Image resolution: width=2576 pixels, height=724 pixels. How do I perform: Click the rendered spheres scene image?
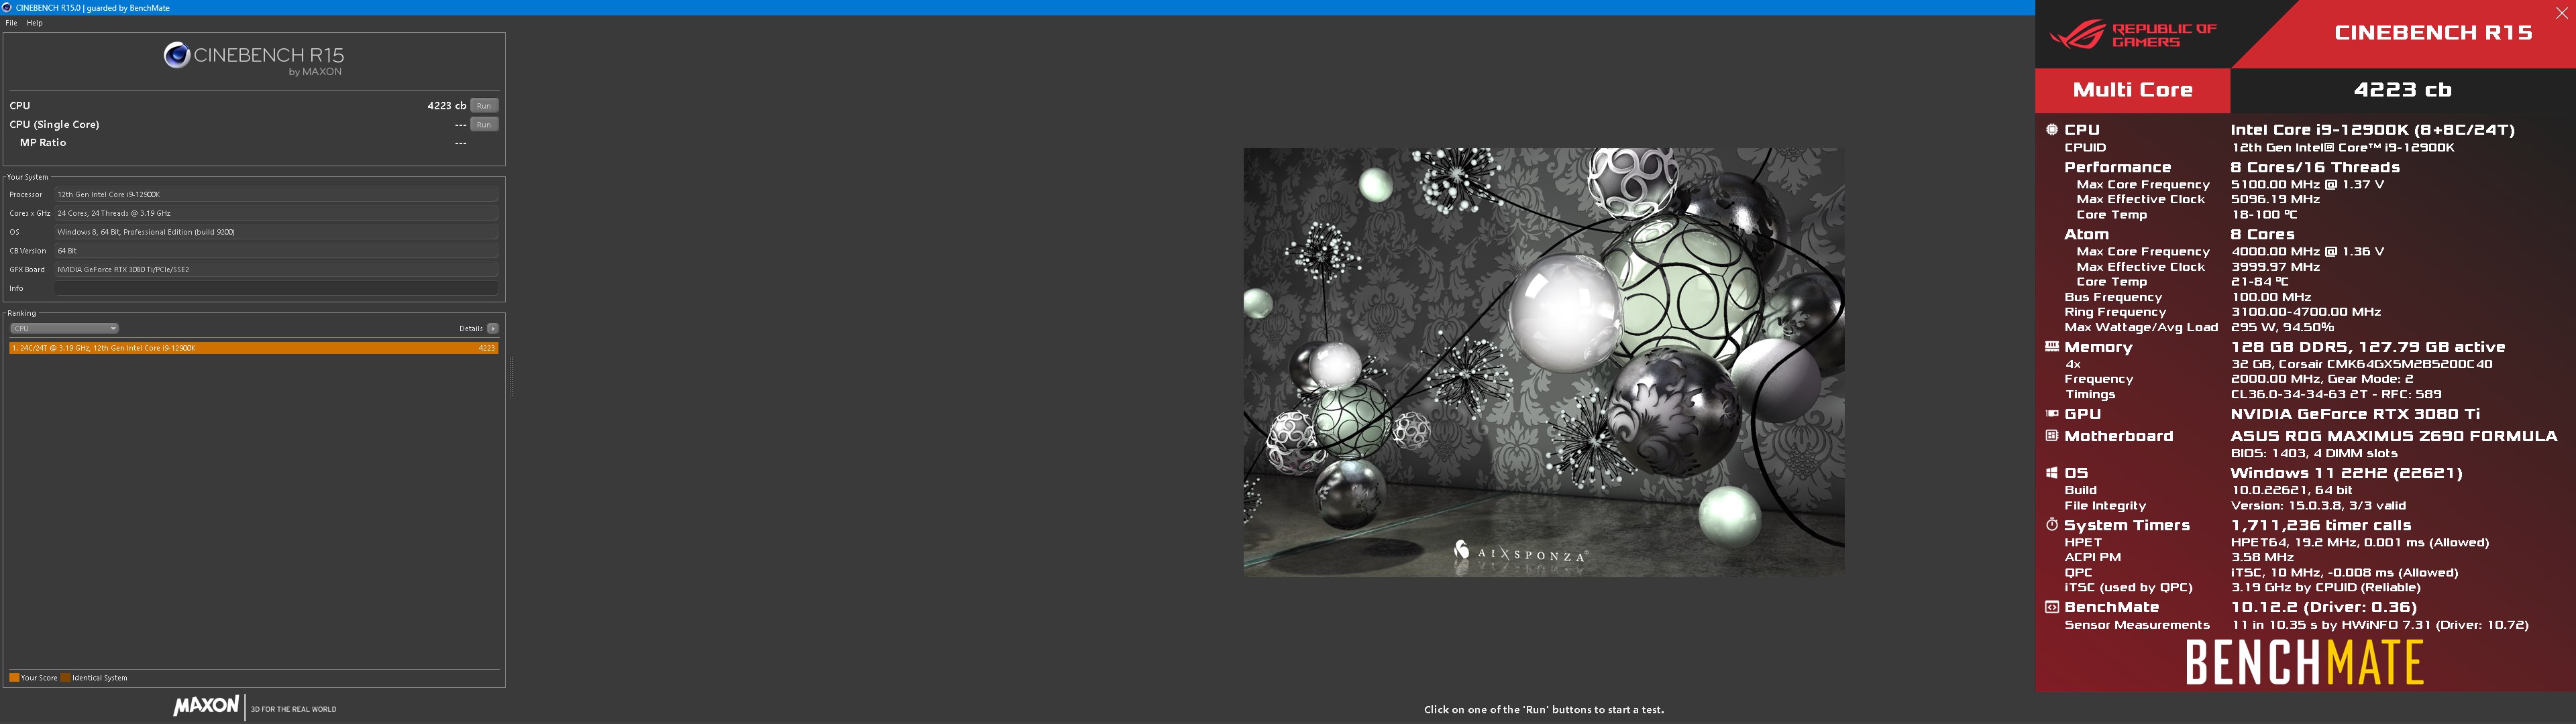pyautogui.click(x=1544, y=362)
